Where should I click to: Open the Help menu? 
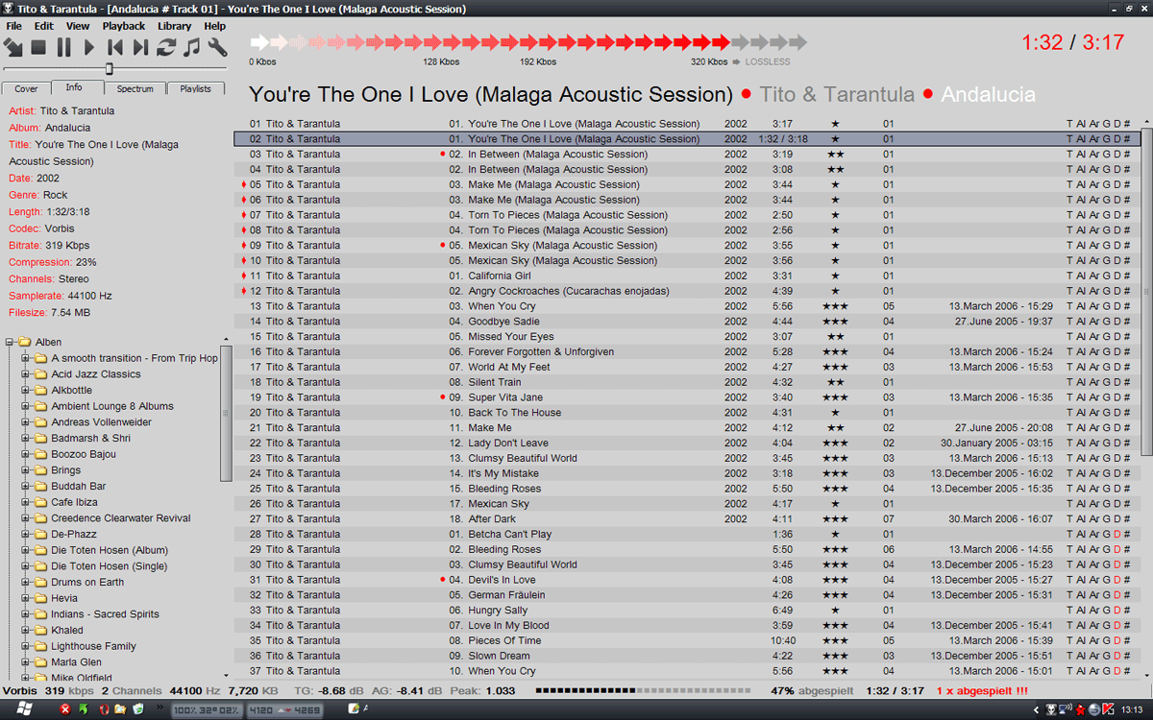pos(215,26)
